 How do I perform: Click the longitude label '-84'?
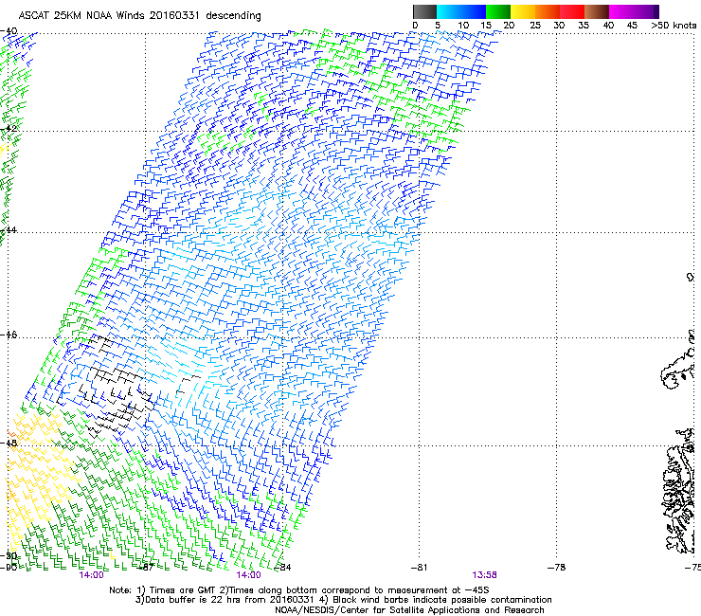tap(282, 568)
